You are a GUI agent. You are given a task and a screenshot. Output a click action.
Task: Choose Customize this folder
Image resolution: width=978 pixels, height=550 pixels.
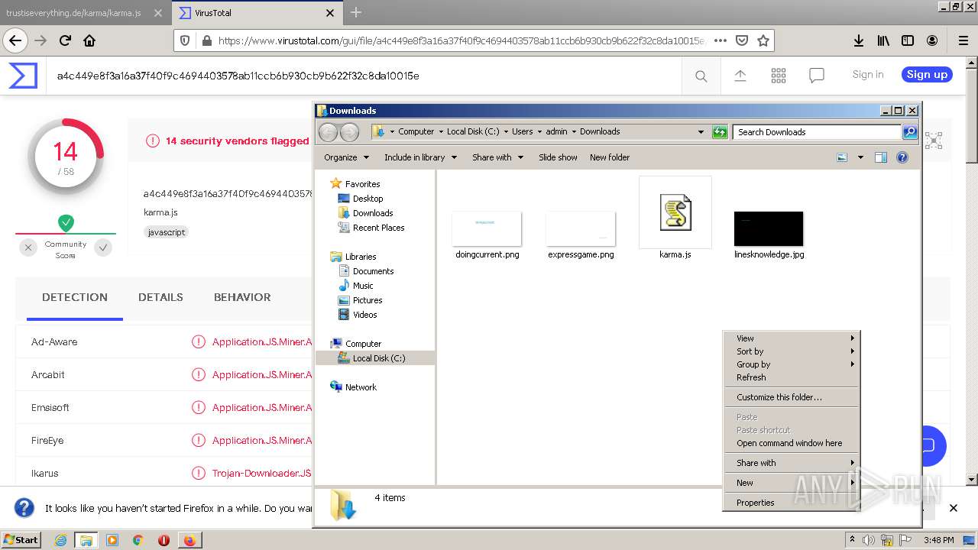coord(791,397)
